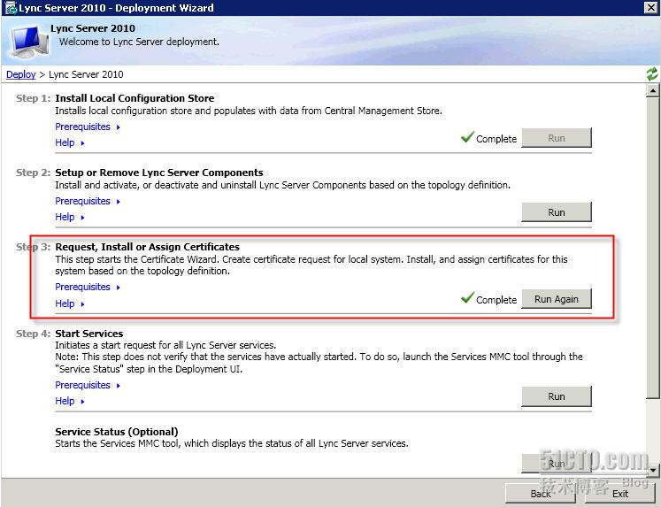Click 'Service Status (Optional)' heading
Screen dimensions: 661x507
116,432
